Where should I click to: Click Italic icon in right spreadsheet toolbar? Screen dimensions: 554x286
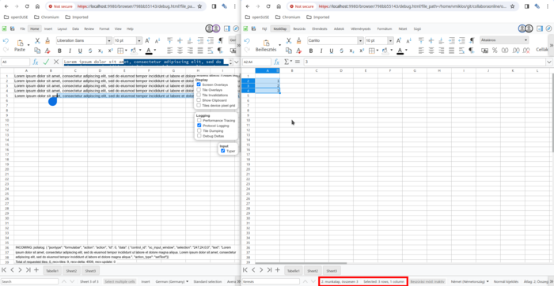321,51
